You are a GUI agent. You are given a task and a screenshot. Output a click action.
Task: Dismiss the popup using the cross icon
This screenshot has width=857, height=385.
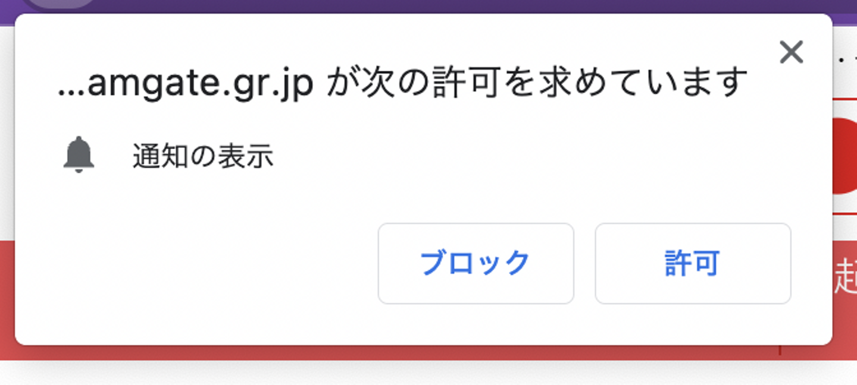click(x=791, y=52)
